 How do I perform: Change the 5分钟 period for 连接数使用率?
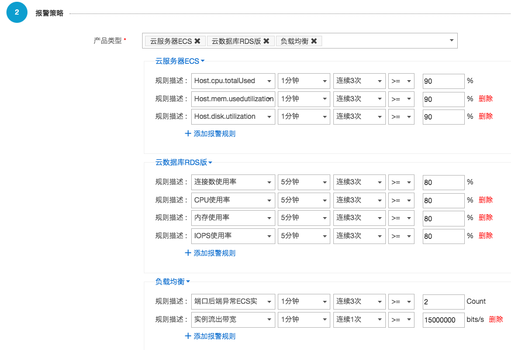pos(304,182)
